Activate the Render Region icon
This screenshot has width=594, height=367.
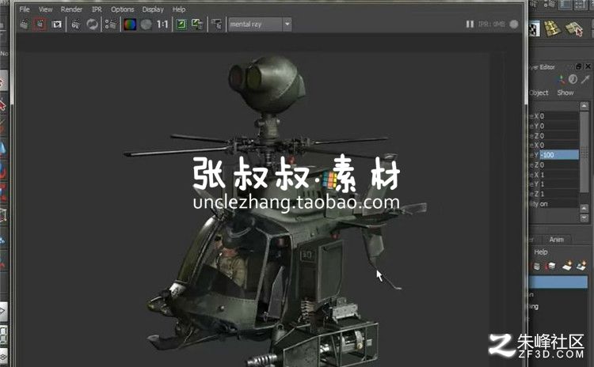tap(40, 25)
